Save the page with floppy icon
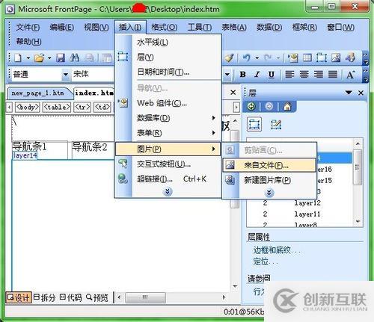The image size is (374, 322). coord(61,58)
